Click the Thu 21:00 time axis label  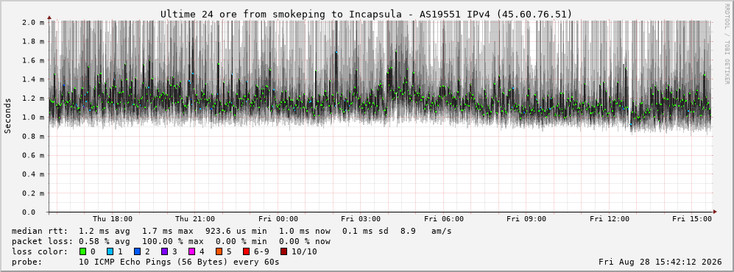point(195,219)
